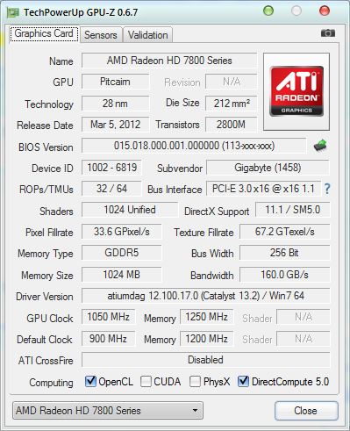350x431 pixels.
Task: Select the Graphics Card tab
Action: 44,33
